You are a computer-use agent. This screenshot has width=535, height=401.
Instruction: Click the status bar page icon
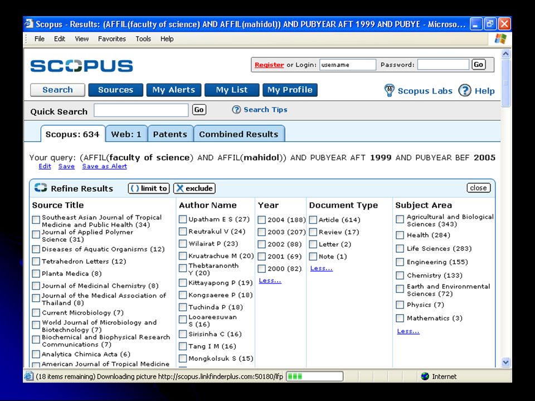tap(28, 376)
